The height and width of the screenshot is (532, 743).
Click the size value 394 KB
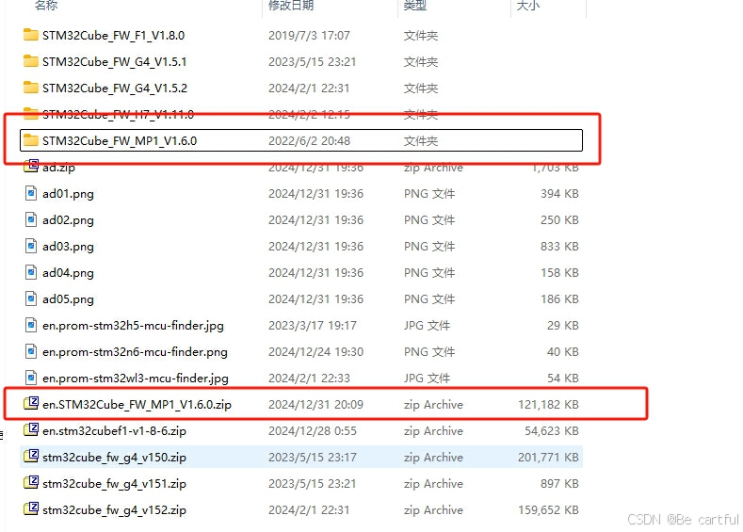(x=559, y=194)
